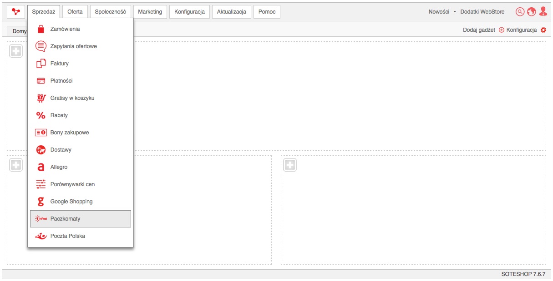The width and height of the screenshot is (553, 281).
Task: Click the InPost Paczkomaty logo icon
Action: click(x=41, y=219)
